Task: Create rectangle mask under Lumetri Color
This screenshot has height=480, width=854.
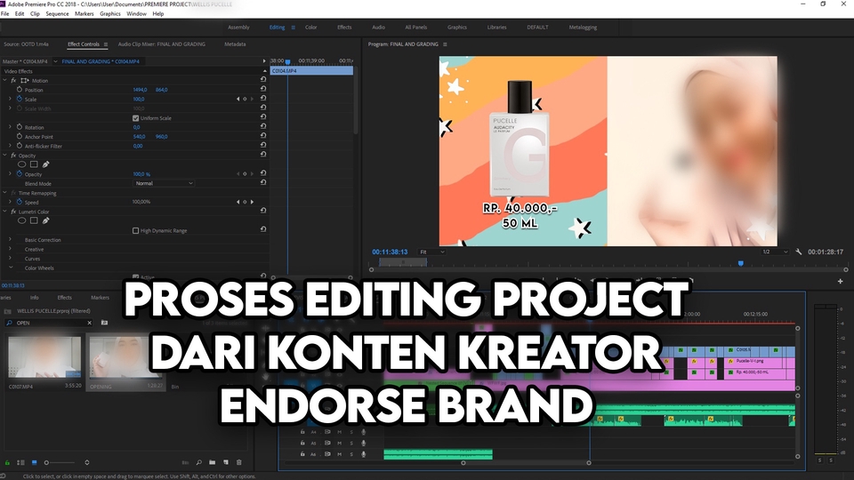Action: tap(34, 221)
